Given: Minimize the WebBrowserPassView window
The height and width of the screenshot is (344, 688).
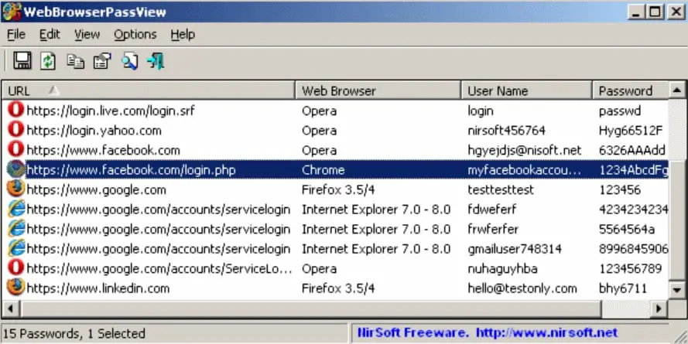Looking at the screenshot, I should point(636,12).
